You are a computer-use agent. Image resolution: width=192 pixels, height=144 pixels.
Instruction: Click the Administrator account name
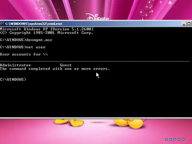15,65
